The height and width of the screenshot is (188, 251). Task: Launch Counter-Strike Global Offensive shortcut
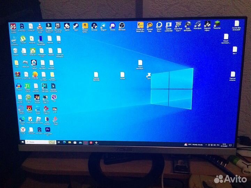tap(140, 27)
